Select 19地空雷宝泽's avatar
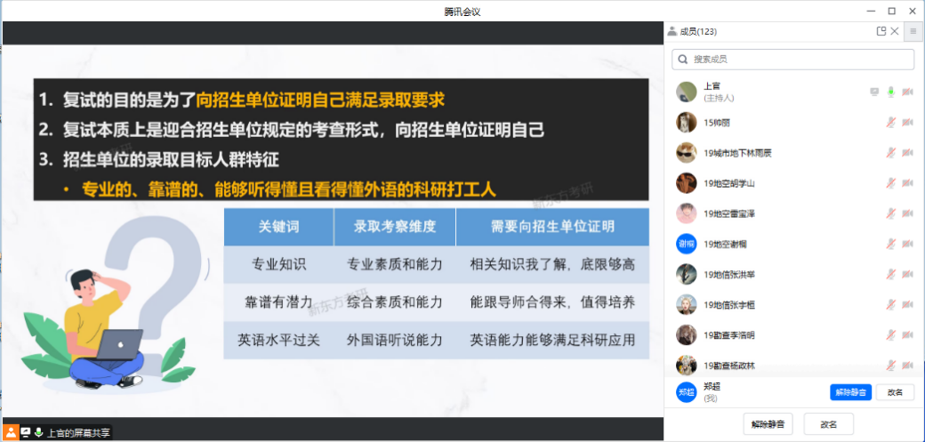925x442 pixels. [686, 213]
